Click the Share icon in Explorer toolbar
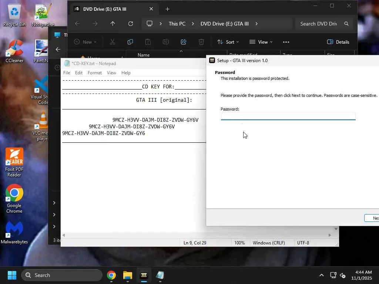This screenshot has width=379, height=284. (x=184, y=42)
